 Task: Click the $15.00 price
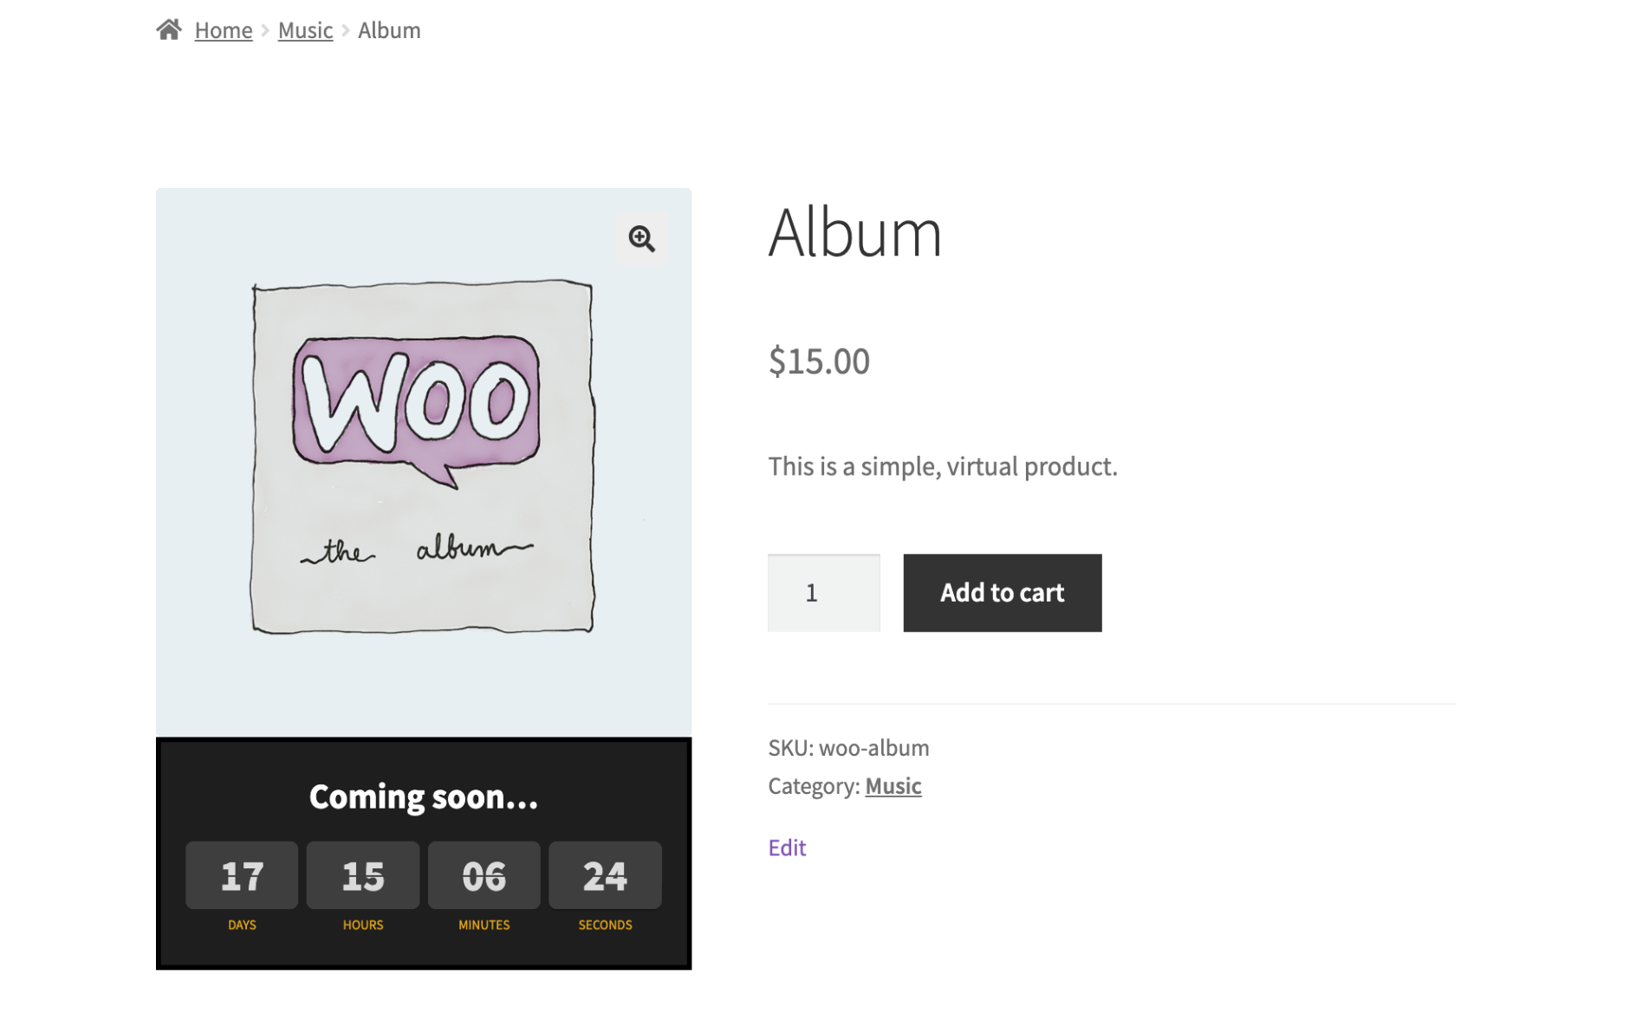(818, 361)
